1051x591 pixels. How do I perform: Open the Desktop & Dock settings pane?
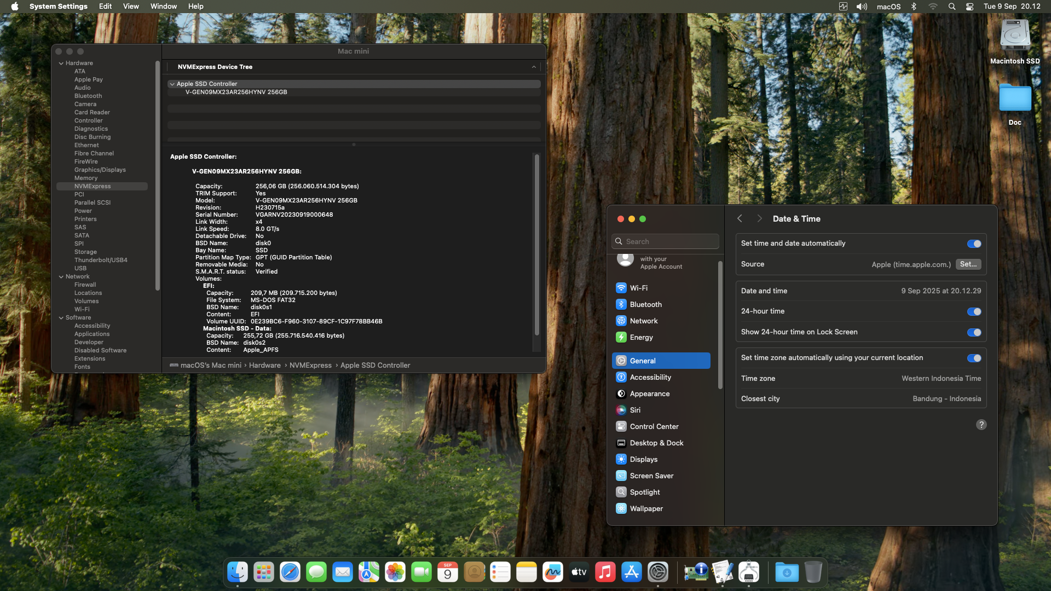661,443
